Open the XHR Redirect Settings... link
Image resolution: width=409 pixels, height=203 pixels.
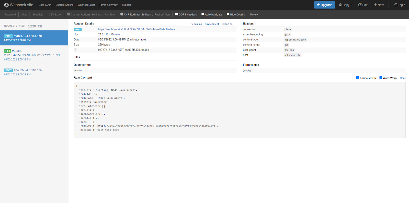[x=147, y=15]
